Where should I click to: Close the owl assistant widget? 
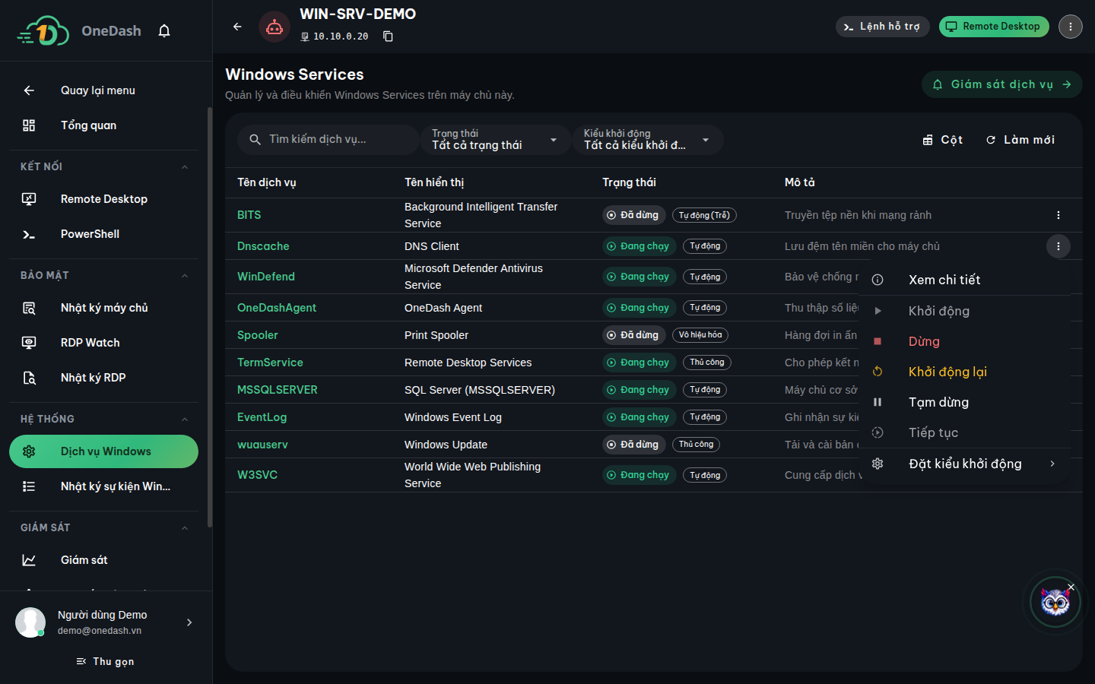1071,587
